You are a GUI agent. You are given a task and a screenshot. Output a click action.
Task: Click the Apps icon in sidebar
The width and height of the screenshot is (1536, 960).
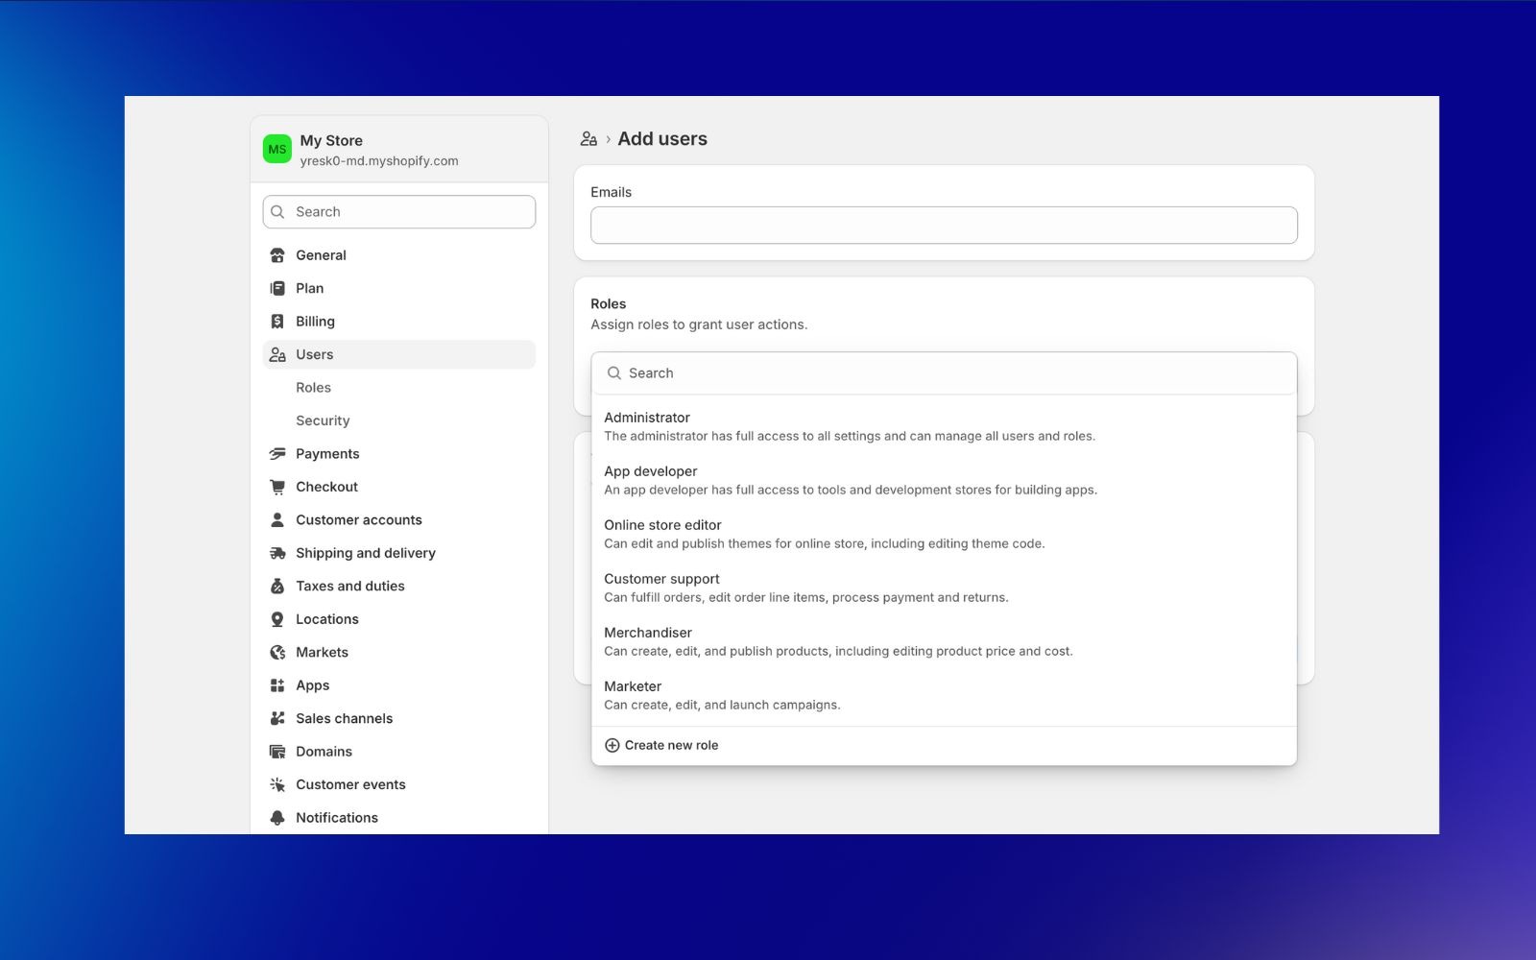pyautogui.click(x=277, y=684)
